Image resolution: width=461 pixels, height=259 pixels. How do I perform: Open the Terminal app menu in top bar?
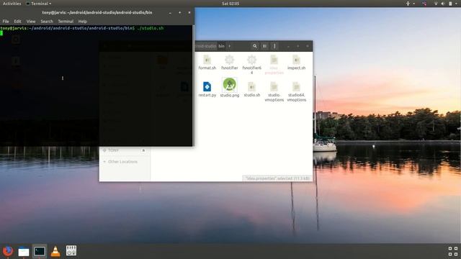[38, 4]
